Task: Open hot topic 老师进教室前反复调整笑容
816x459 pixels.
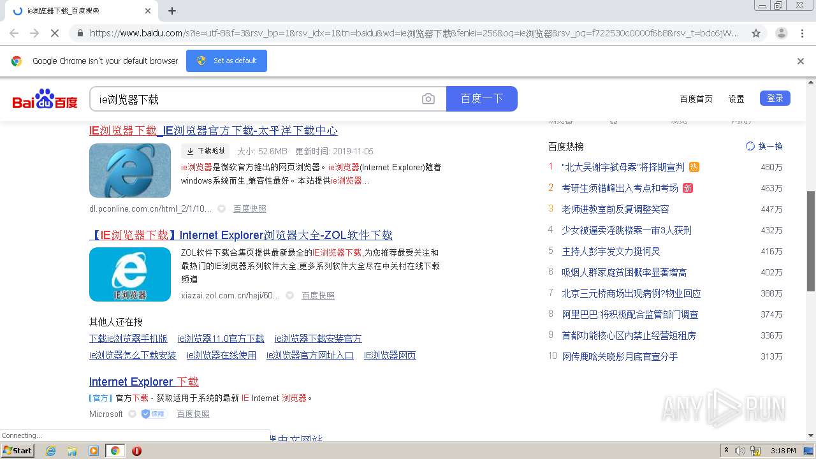Action: 615,209
